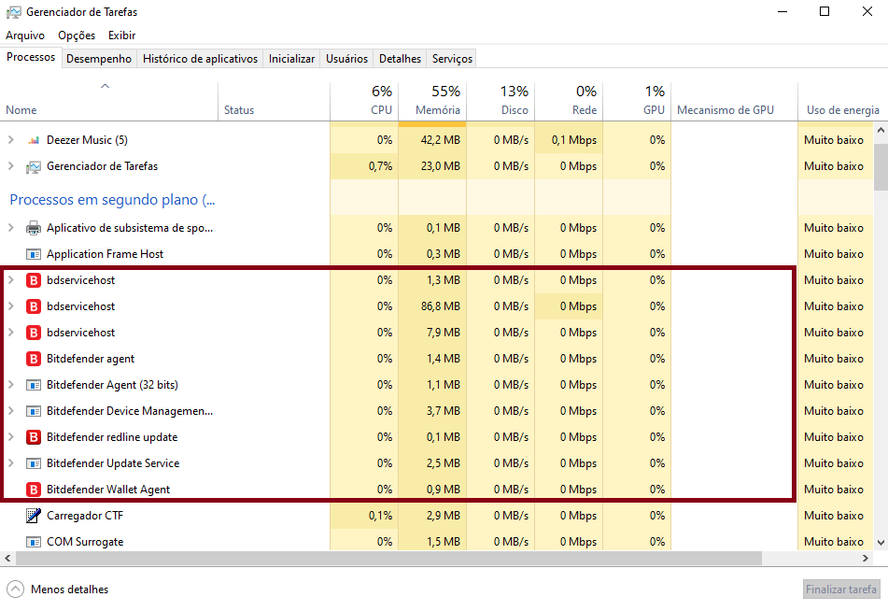This screenshot has width=888, height=611.
Task: Switch to Histórico de aplicativos tab
Action: point(200,59)
